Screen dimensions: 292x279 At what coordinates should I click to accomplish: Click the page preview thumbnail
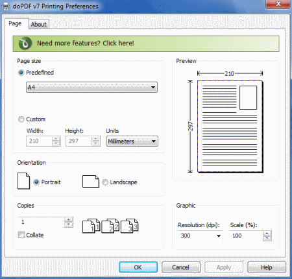coord(230,127)
